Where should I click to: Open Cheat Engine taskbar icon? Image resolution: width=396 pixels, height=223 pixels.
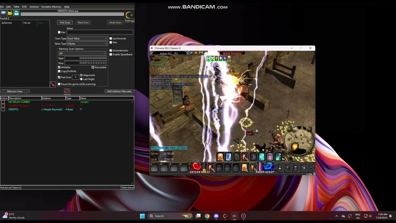(x=225, y=216)
